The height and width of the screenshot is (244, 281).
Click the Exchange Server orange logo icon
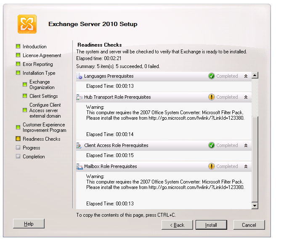coord(27,24)
